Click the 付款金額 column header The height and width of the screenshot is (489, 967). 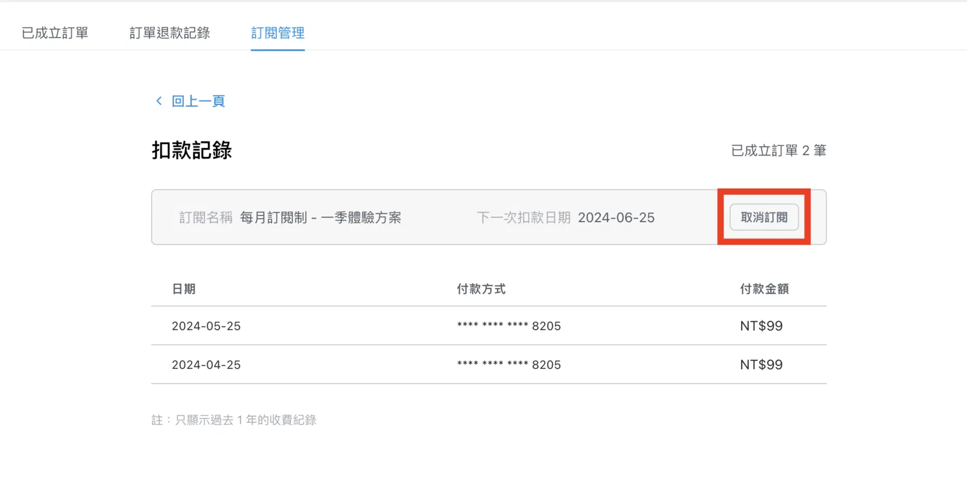(765, 289)
